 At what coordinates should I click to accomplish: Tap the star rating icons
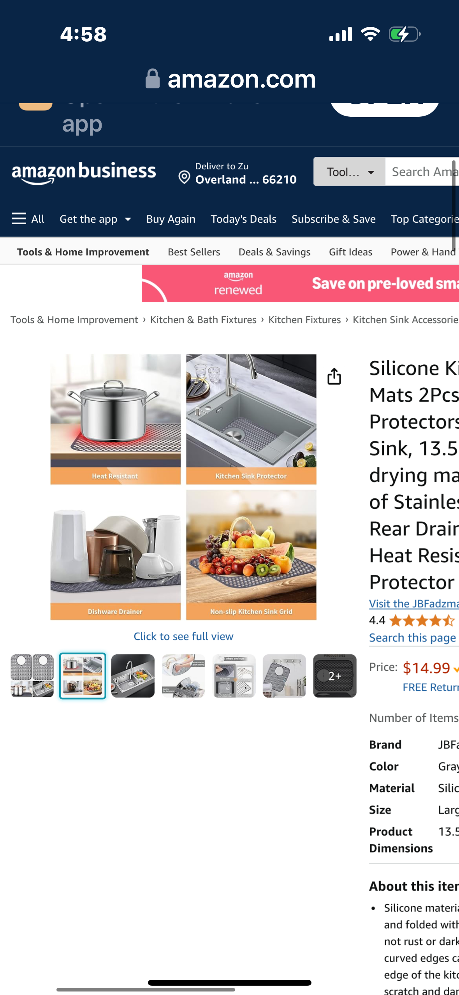pos(422,620)
